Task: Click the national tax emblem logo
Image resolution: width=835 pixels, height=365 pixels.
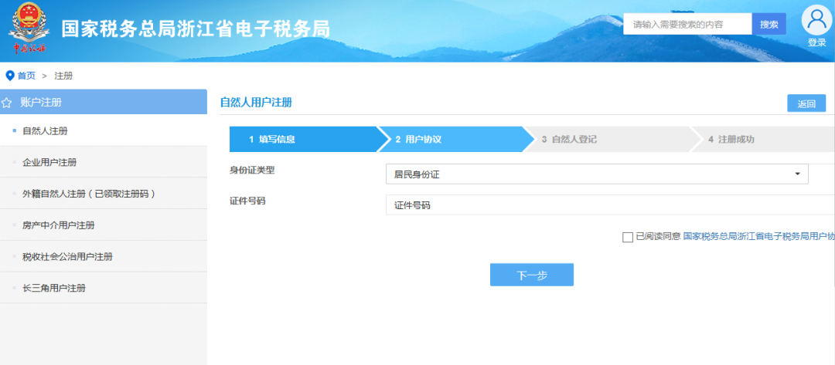Action: coord(29,29)
